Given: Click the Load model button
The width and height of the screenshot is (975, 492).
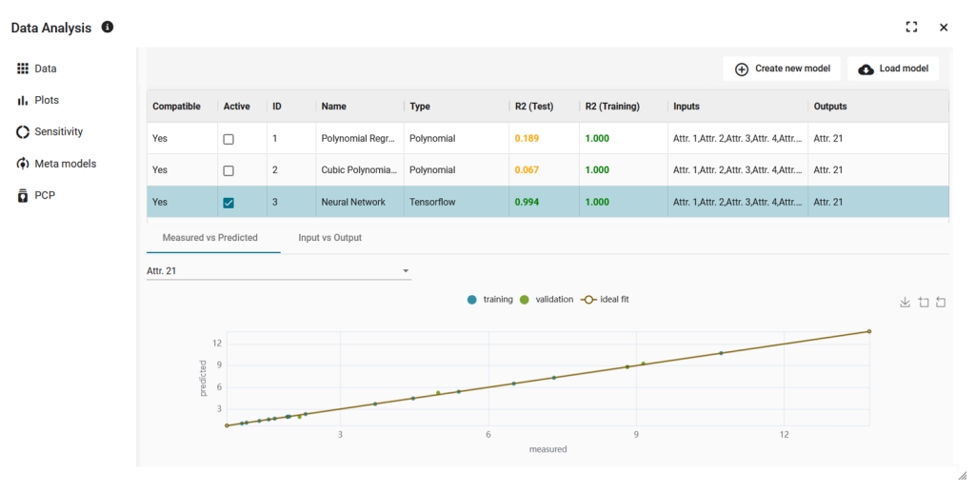Looking at the screenshot, I should [x=893, y=69].
